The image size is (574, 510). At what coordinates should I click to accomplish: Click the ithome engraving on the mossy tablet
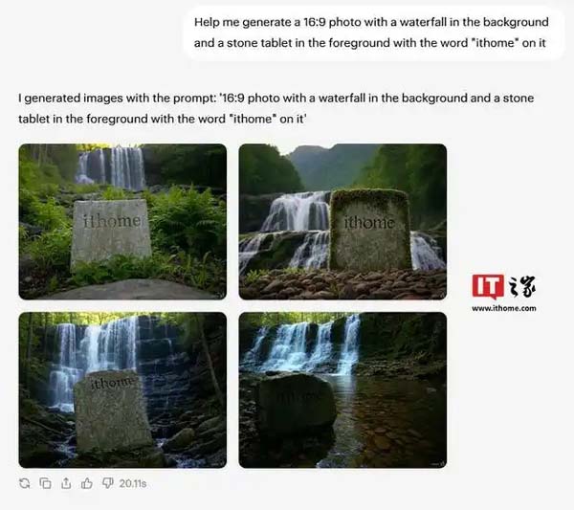click(x=369, y=223)
